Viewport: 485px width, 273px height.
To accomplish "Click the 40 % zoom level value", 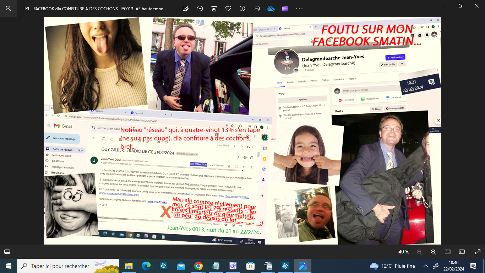I will (x=404, y=252).
